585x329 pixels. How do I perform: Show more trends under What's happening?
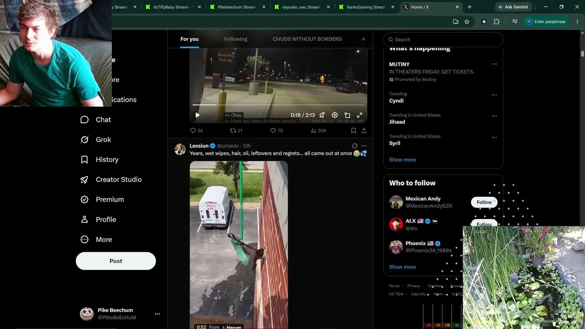[x=402, y=160]
